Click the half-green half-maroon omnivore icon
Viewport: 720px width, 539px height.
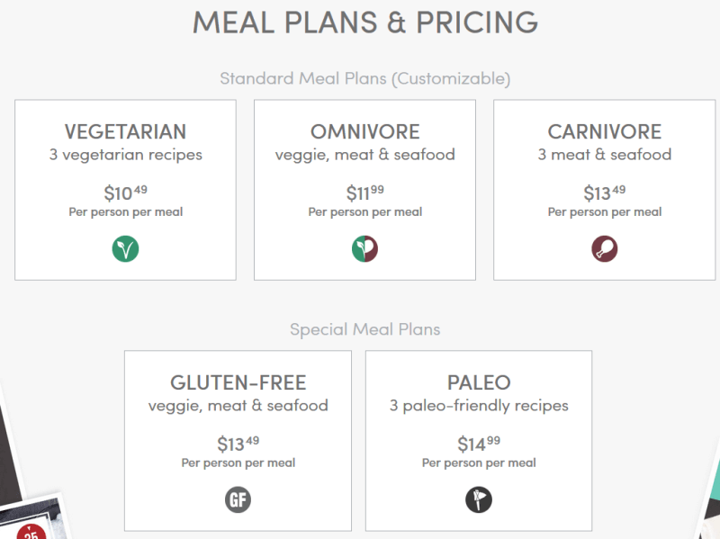coord(365,249)
